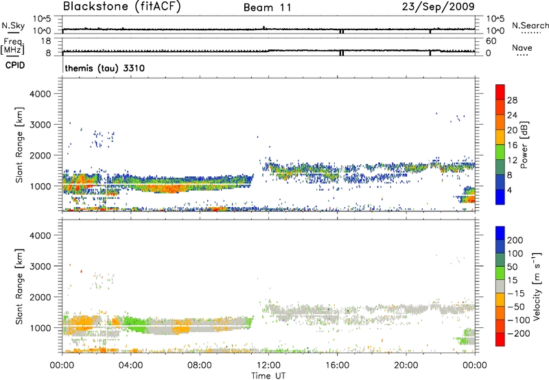Click the "Beam 11" heading
This screenshot has width=549, height=380.
[x=268, y=8]
